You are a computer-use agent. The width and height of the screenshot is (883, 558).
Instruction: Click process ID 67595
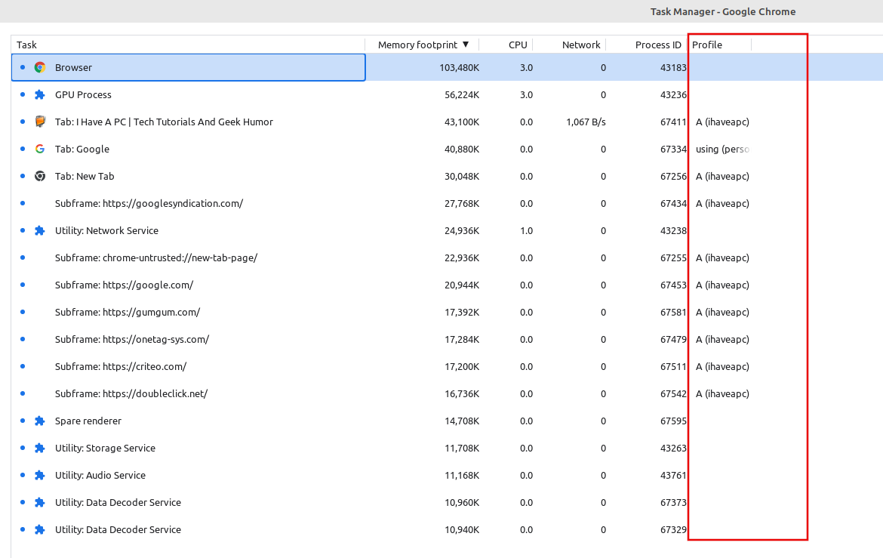[x=673, y=421]
